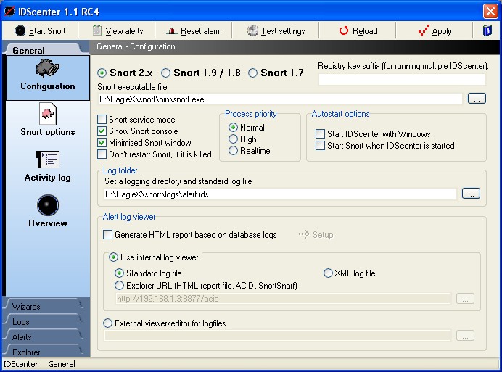Click the Start Snort toolbar icon

20,30
